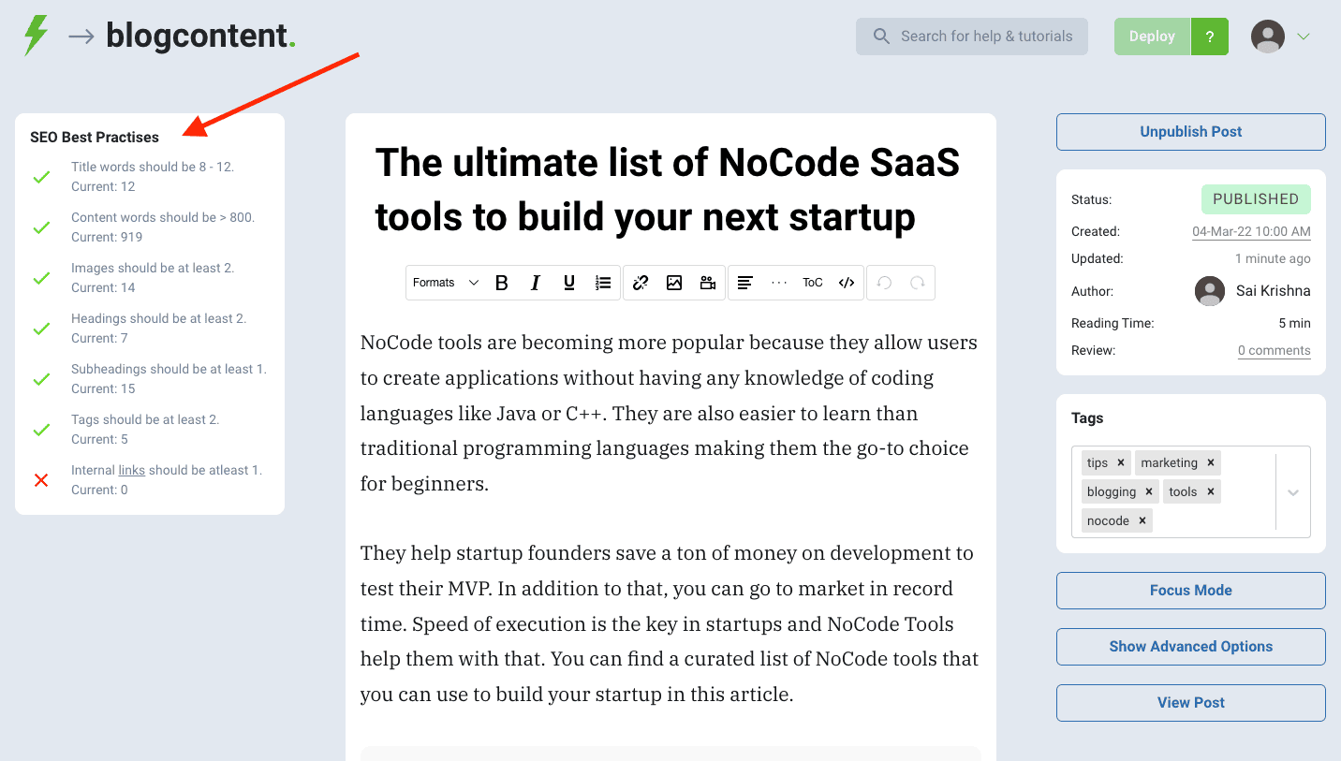Insert table of contents with ToC
Image resolution: width=1341 pixels, height=761 pixels.
pyautogui.click(x=812, y=283)
